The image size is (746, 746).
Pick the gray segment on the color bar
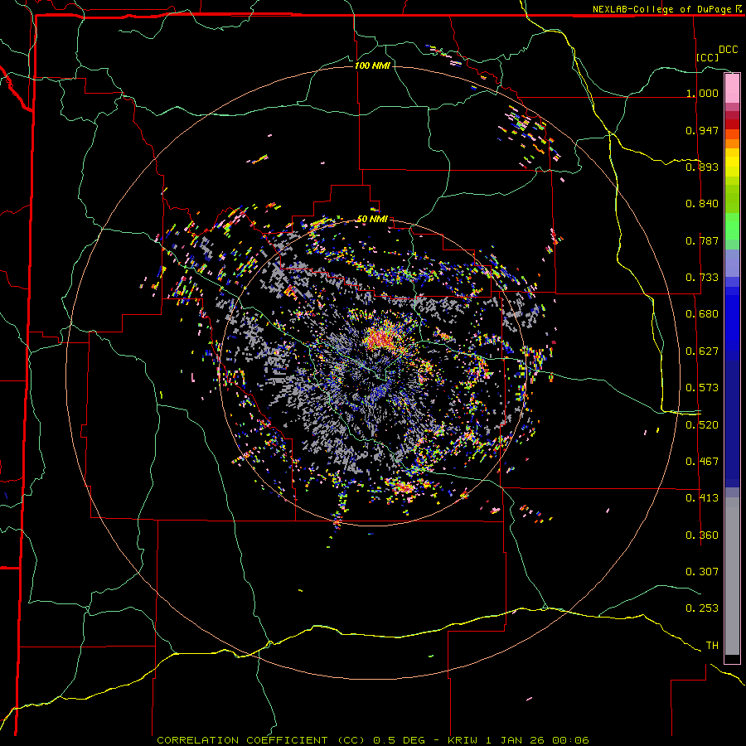click(732, 576)
